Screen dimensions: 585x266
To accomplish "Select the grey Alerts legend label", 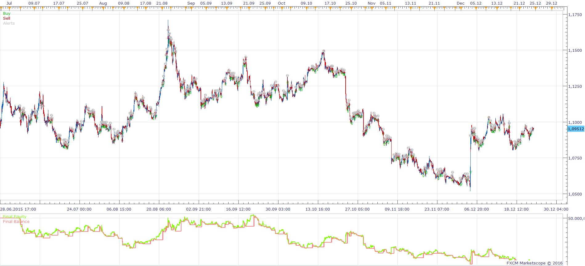I will click(x=9, y=23).
